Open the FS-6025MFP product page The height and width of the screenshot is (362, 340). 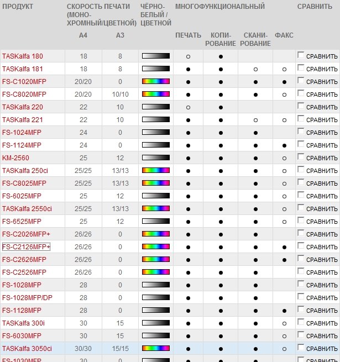tap(22, 196)
